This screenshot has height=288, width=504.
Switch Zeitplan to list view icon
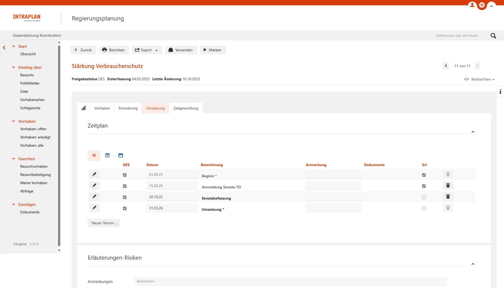point(94,155)
